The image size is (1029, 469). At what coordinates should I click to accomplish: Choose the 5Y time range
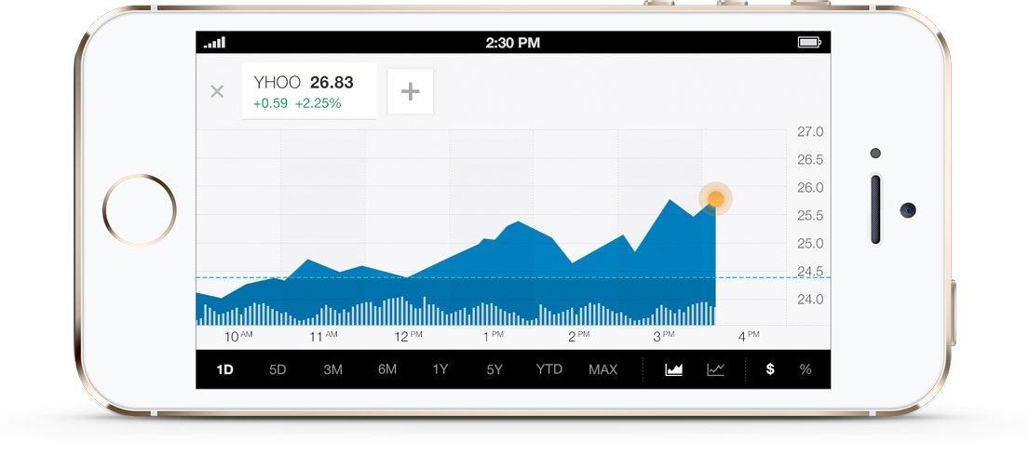[494, 369]
